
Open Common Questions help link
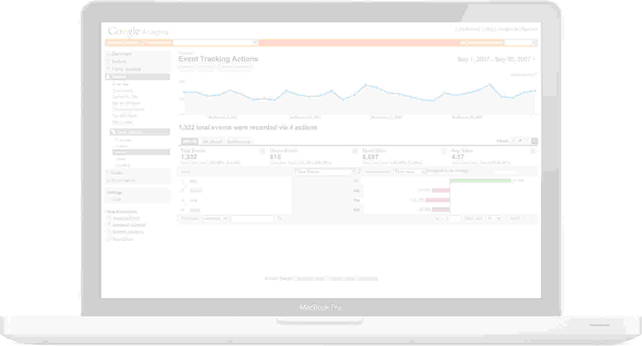pos(128,232)
